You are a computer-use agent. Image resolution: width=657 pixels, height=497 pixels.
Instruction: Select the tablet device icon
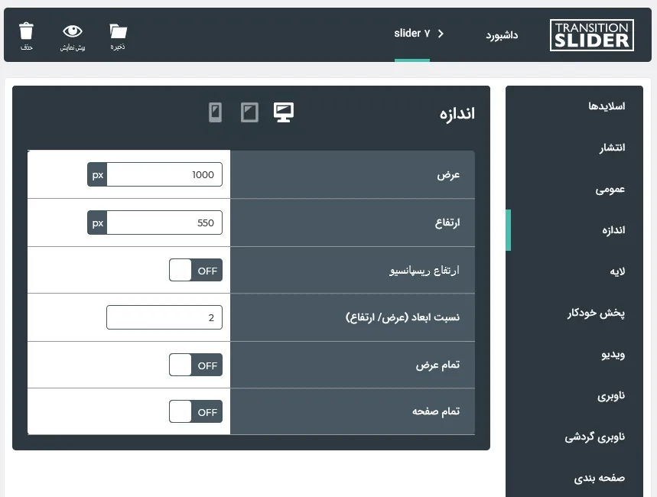pos(250,112)
